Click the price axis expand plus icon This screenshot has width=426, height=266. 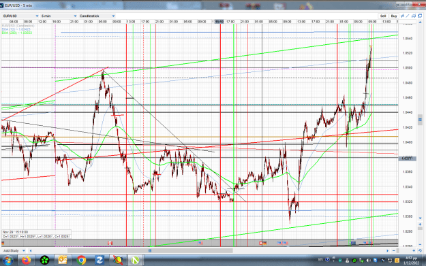coord(420,225)
